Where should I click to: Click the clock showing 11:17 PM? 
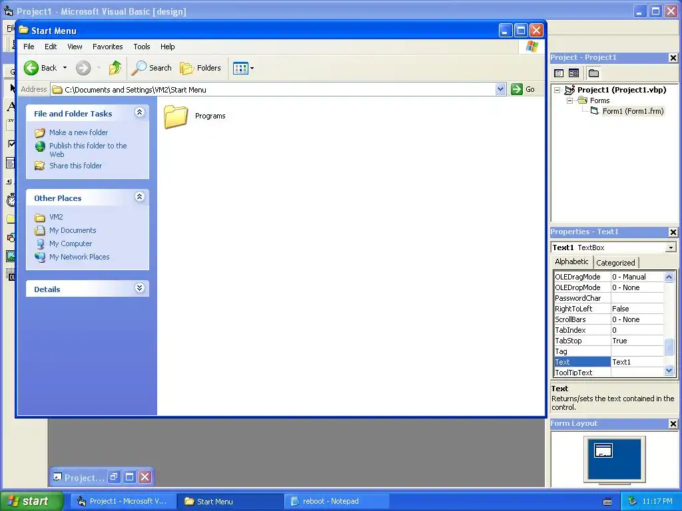[657, 502]
